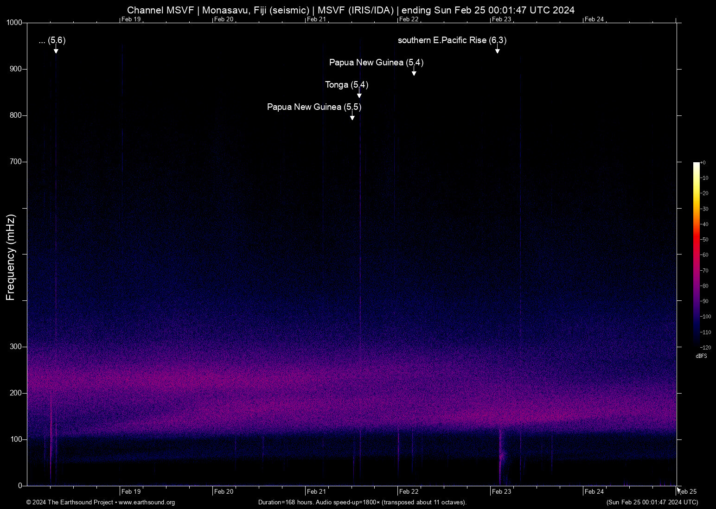Click the Feb 24 label on the top time axis
This screenshot has width=716, height=509.
pyautogui.click(x=595, y=19)
